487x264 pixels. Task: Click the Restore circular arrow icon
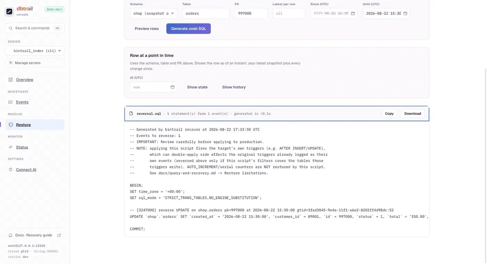(x=10, y=125)
